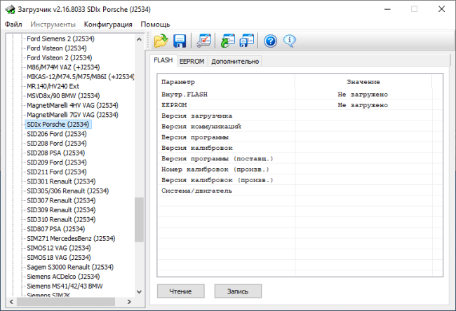Viewport: 456px width, 311px height.
Task: Select SID208 Ford (J2534) module
Action: (57, 144)
